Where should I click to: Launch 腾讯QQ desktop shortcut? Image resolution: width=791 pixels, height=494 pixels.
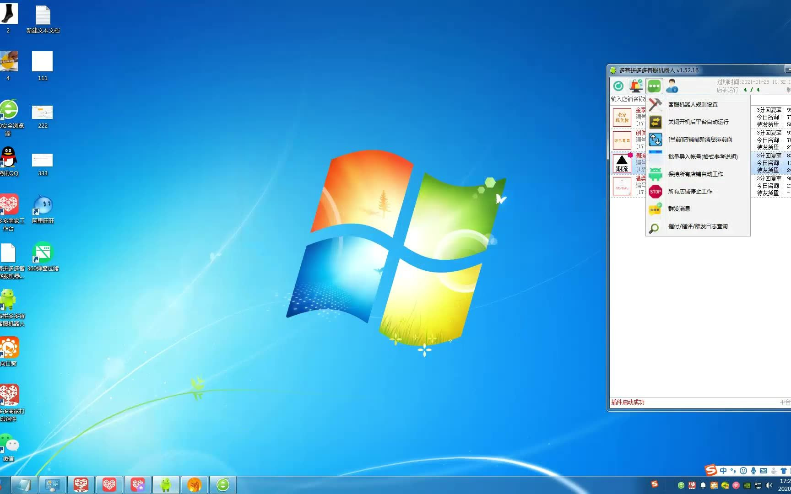click(9, 161)
